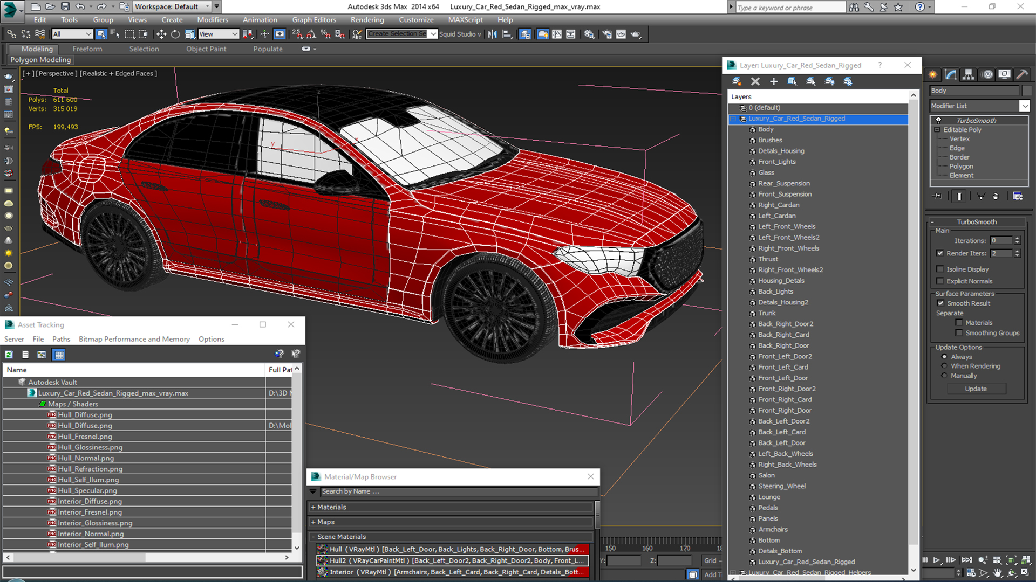
Task: Click the Paths menu in Asset Tracking
Action: [x=61, y=339]
